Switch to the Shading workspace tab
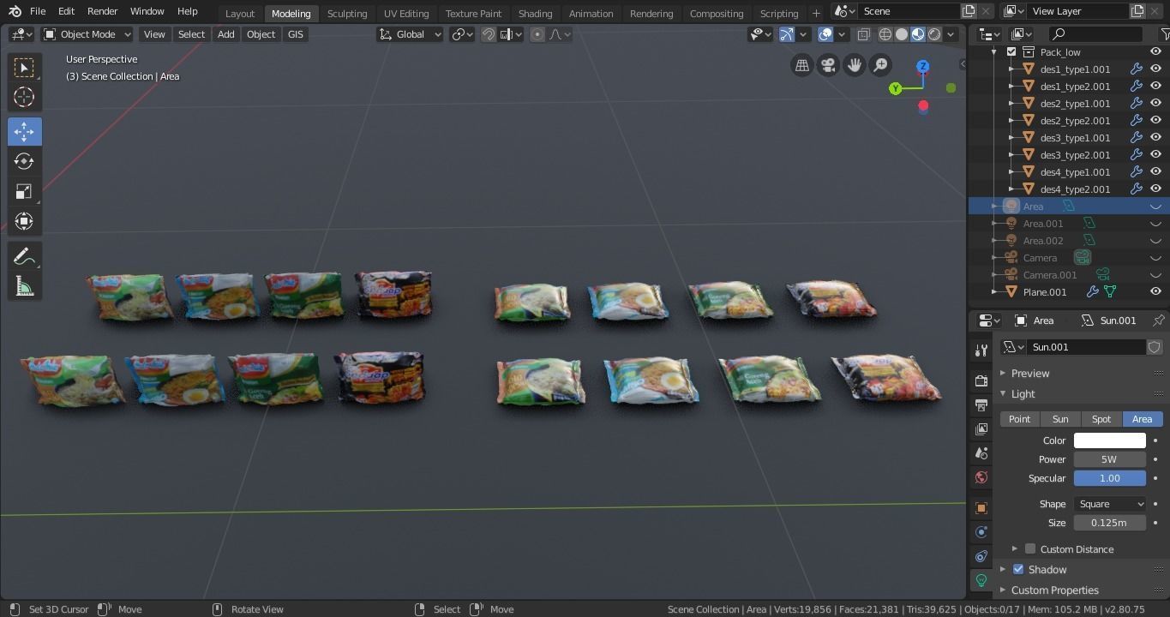This screenshot has width=1170, height=617. tap(535, 13)
